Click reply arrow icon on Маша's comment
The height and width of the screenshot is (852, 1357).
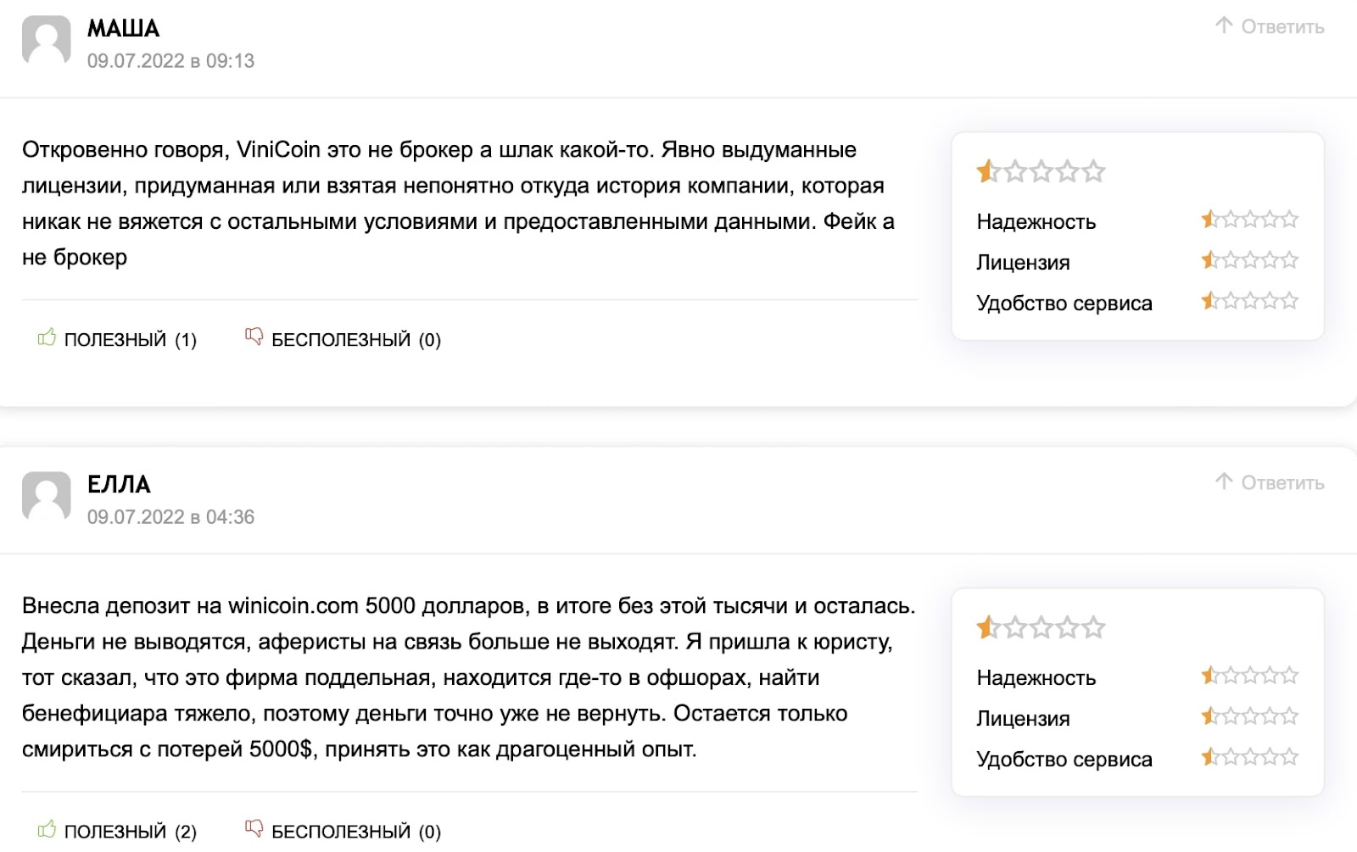click(1223, 25)
